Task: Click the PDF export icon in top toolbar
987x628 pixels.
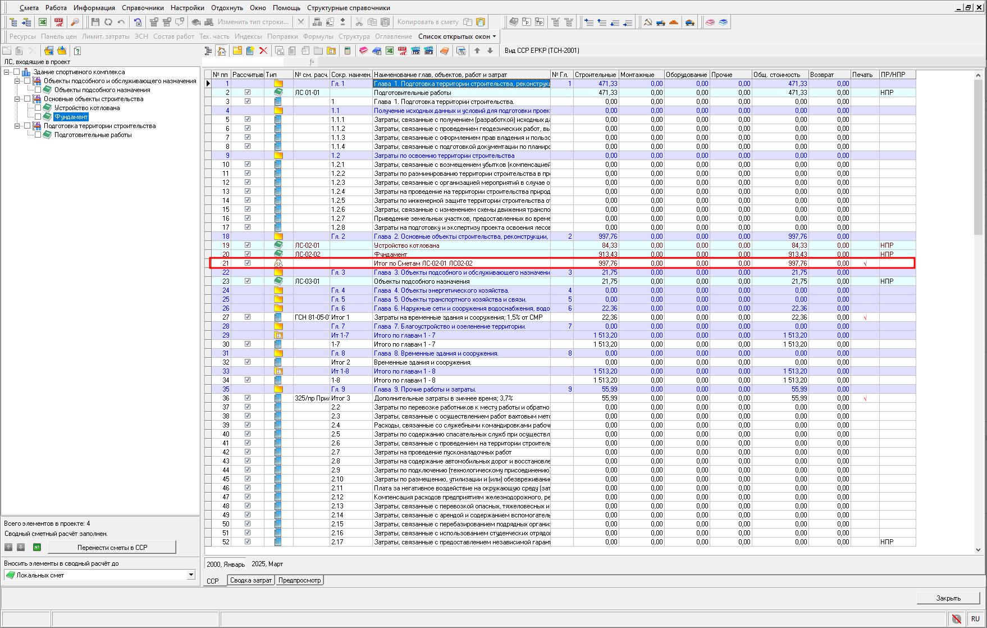Action: coord(58,22)
